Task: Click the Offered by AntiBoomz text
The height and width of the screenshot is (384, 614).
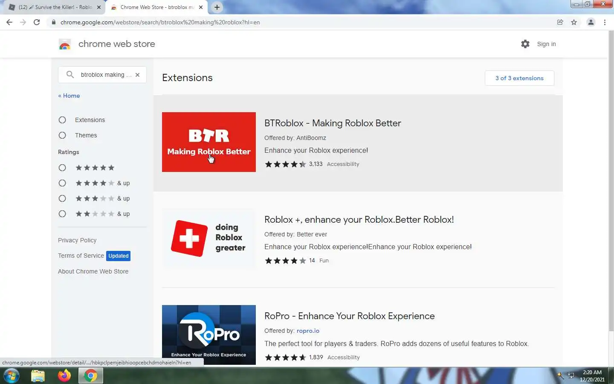Action: click(x=295, y=138)
